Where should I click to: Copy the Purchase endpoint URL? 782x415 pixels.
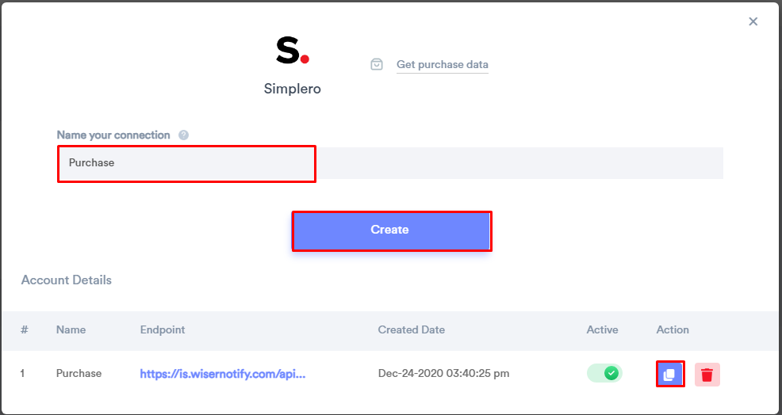(670, 374)
